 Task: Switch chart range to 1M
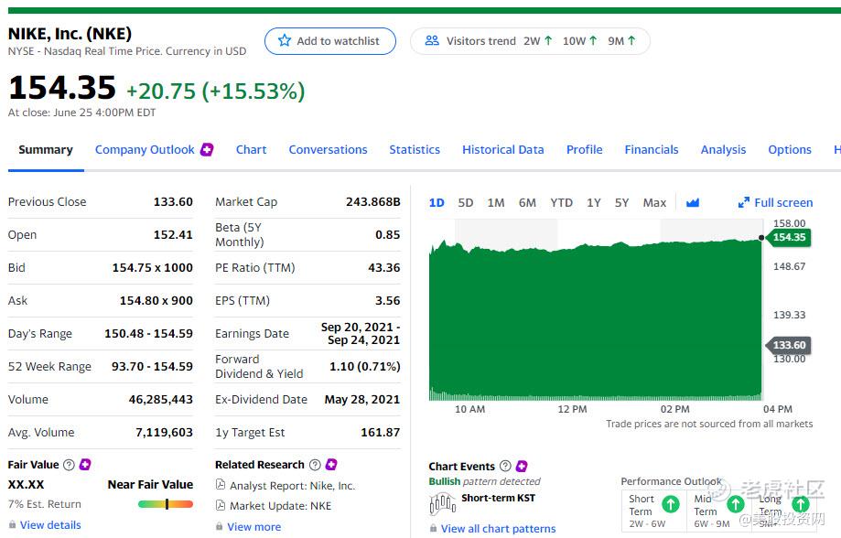coord(496,202)
